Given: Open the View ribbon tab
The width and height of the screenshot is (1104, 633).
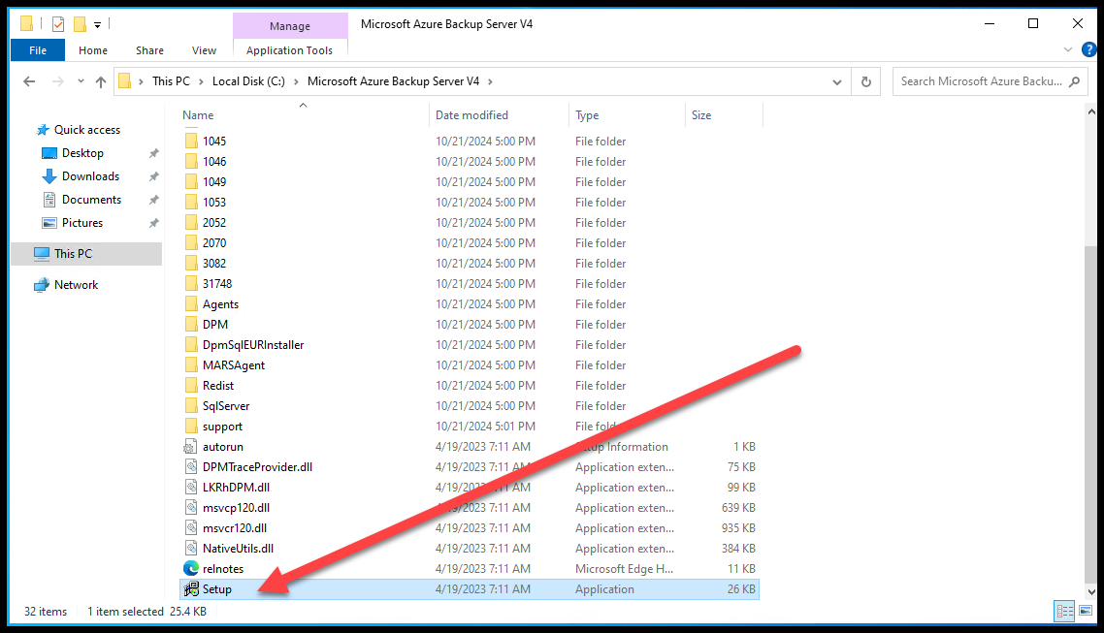Looking at the screenshot, I should [204, 50].
